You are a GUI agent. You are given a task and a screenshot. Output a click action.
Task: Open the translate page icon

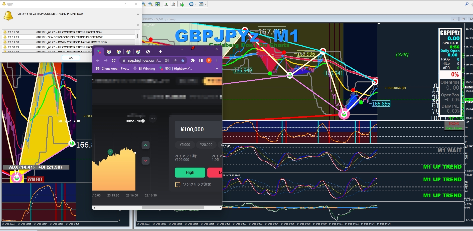point(167,60)
